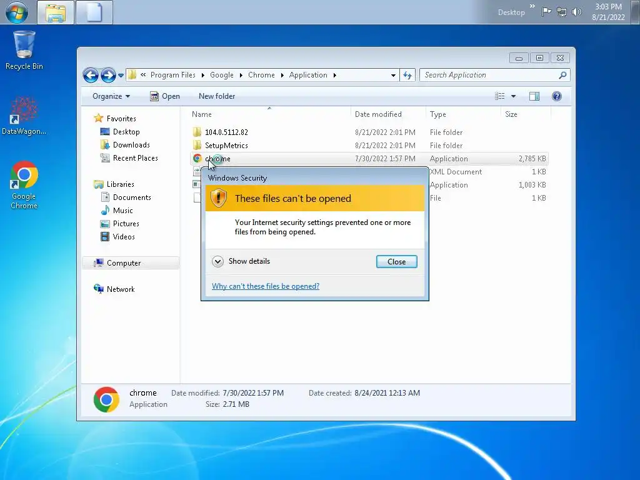This screenshot has width=640, height=480.
Task: Open Videos library
Action: [x=123, y=237]
